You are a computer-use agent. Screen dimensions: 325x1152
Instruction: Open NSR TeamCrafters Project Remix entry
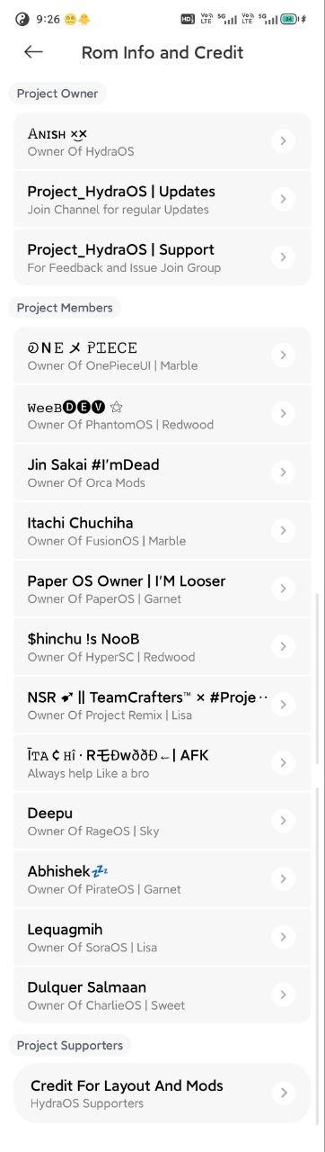click(x=162, y=705)
